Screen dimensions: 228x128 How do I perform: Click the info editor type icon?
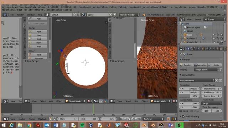[5, 15]
